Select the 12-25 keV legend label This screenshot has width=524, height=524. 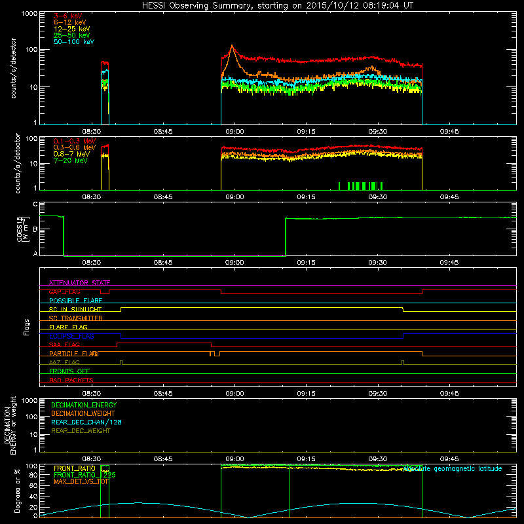point(71,29)
